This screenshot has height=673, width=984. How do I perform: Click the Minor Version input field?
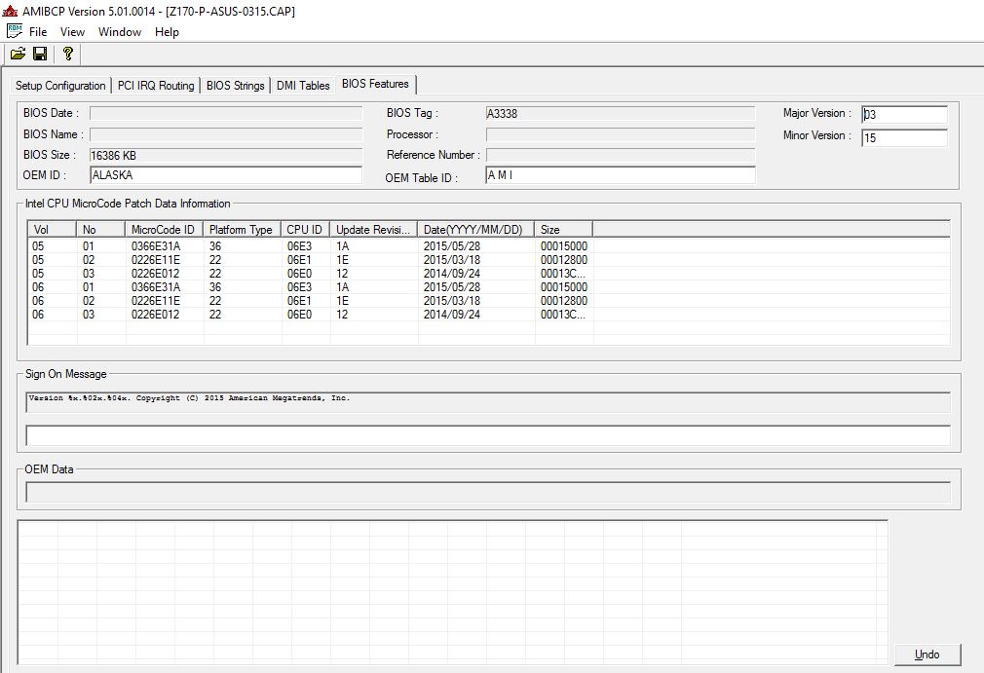(904, 137)
